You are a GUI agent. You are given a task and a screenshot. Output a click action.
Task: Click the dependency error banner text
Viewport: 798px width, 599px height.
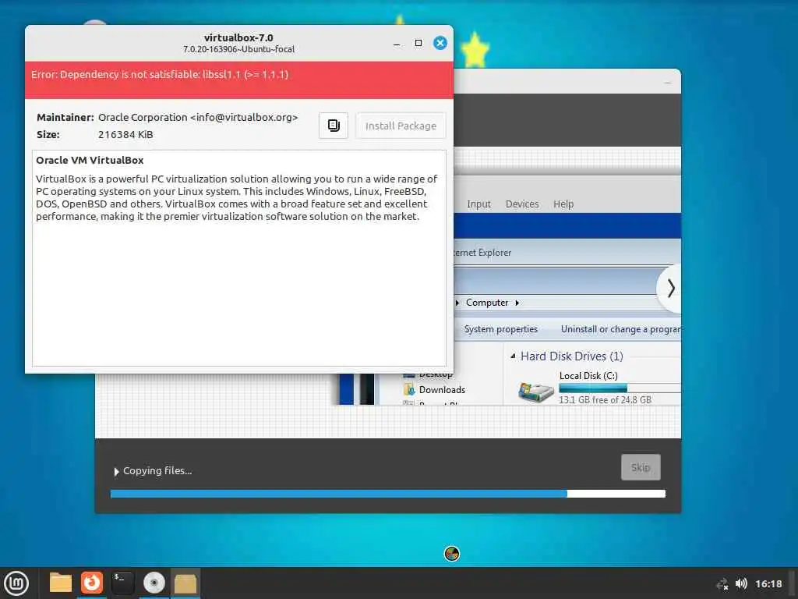[x=160, y=74]
